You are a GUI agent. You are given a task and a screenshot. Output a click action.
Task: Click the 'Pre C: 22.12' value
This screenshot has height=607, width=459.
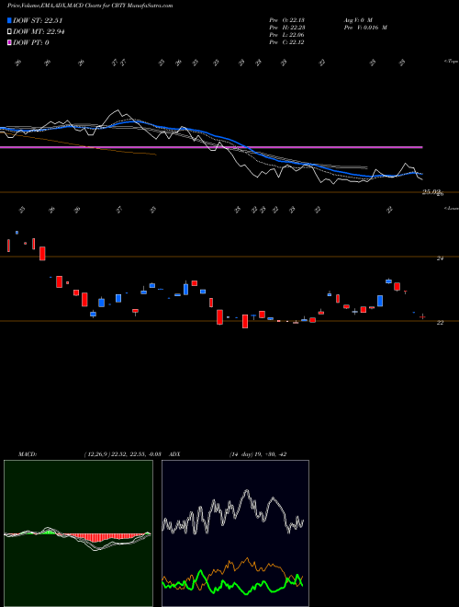coord(286,42)
